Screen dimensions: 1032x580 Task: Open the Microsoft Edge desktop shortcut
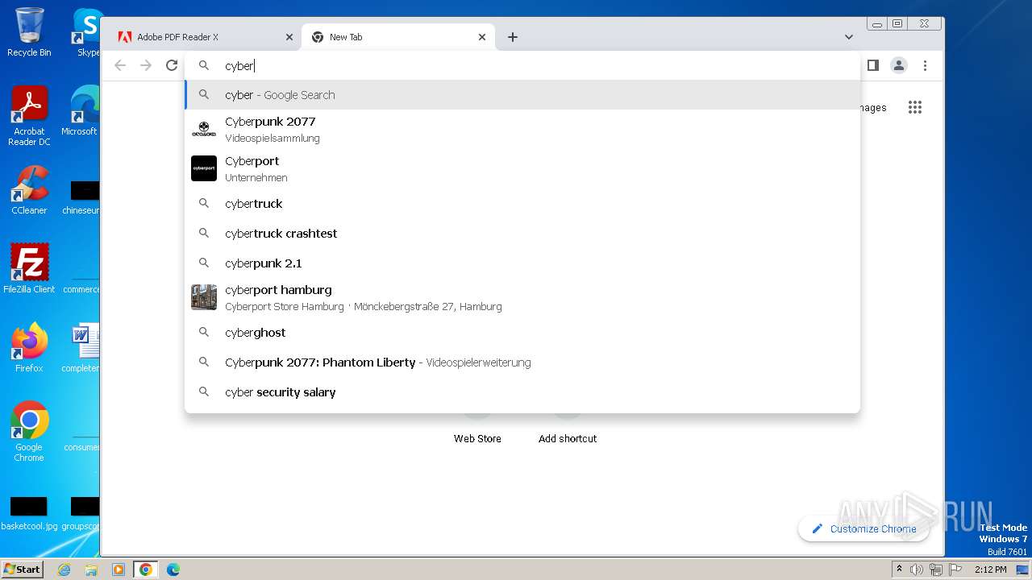point(81,111)
